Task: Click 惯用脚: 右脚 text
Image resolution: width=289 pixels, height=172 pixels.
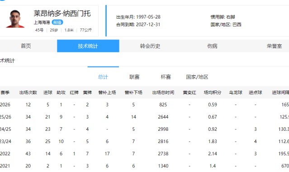Action: (x=223, y=17)
